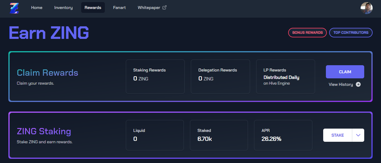Click the arrow icon beside View History
The height and width of the screenshot is (163, 381).
(x=358, y=85)
